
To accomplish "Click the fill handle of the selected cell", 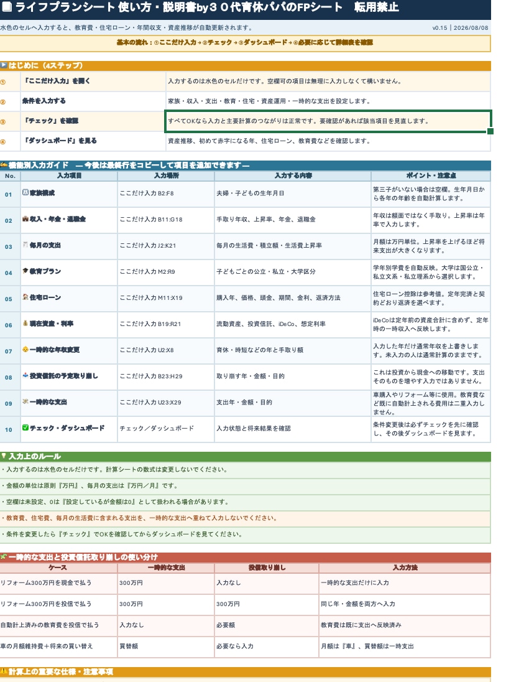I will pos(491,131).
